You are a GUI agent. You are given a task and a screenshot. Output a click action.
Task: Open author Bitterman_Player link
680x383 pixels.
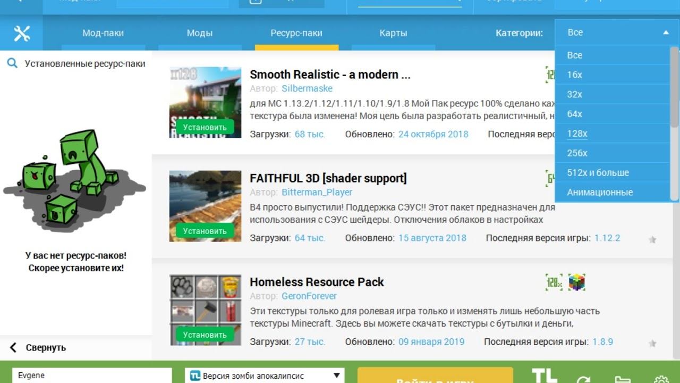click(317, 192)
